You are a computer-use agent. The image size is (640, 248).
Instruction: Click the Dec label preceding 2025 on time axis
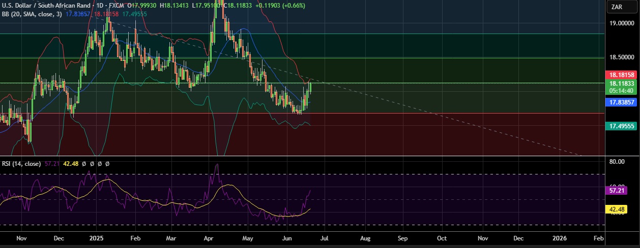click(x=58, y=238)
